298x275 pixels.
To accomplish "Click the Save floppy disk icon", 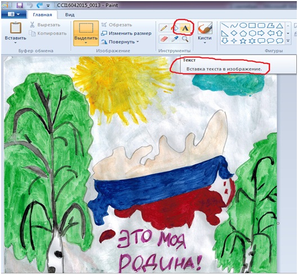I will click(x=20, y=5).
